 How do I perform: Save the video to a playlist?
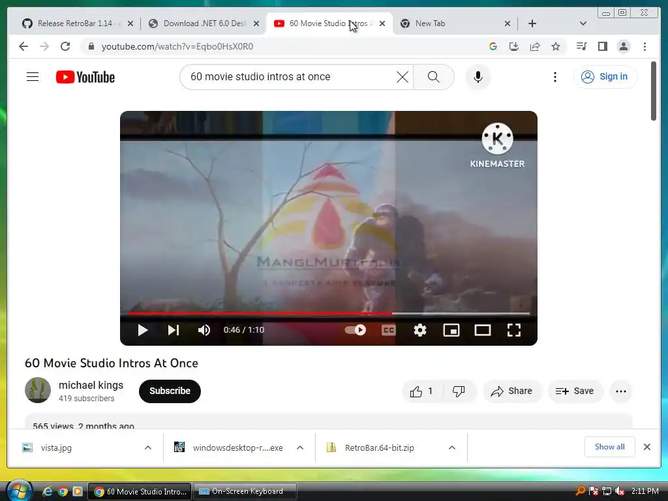(575, 391)
